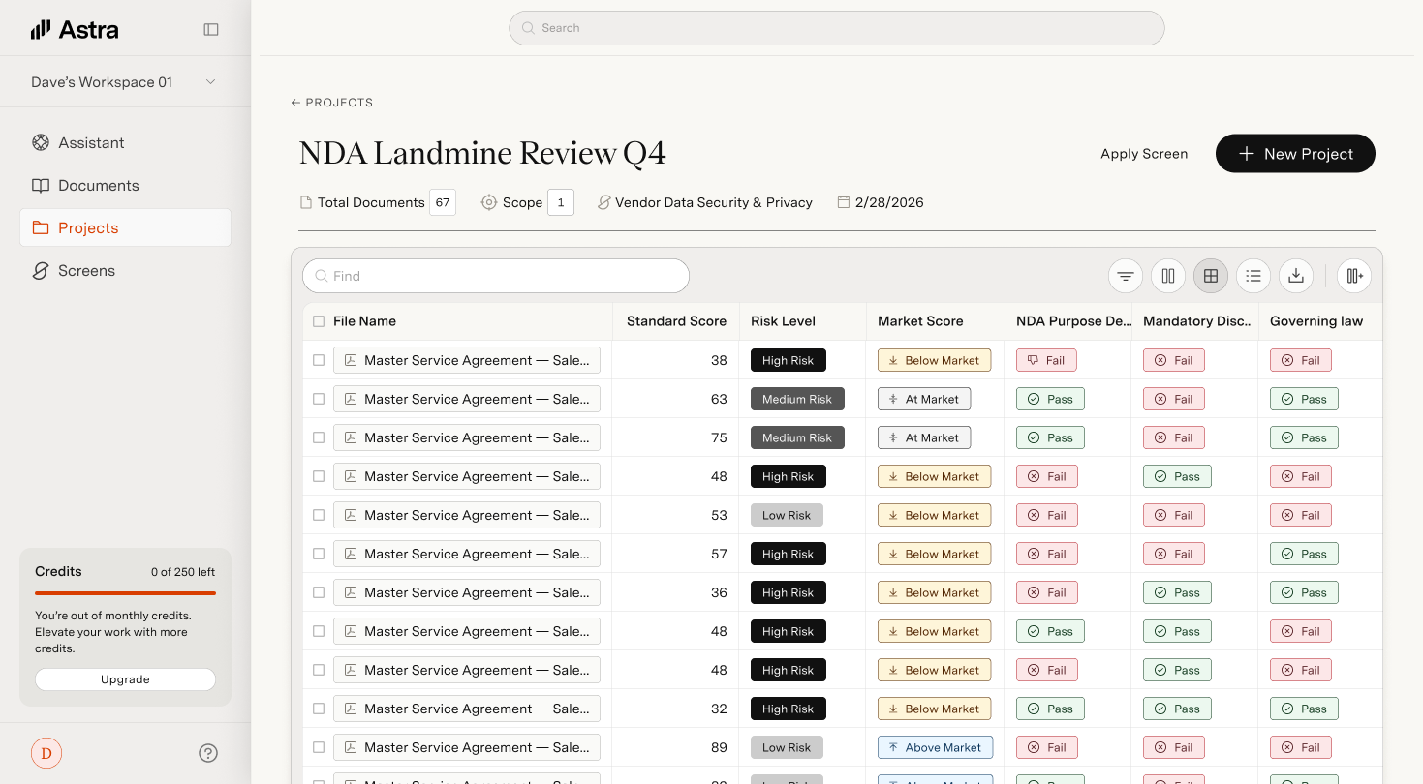The height and width of the screenshot is (784, 1423).
Task: Open the help question mark icon
Action: [x=208, y=753]
